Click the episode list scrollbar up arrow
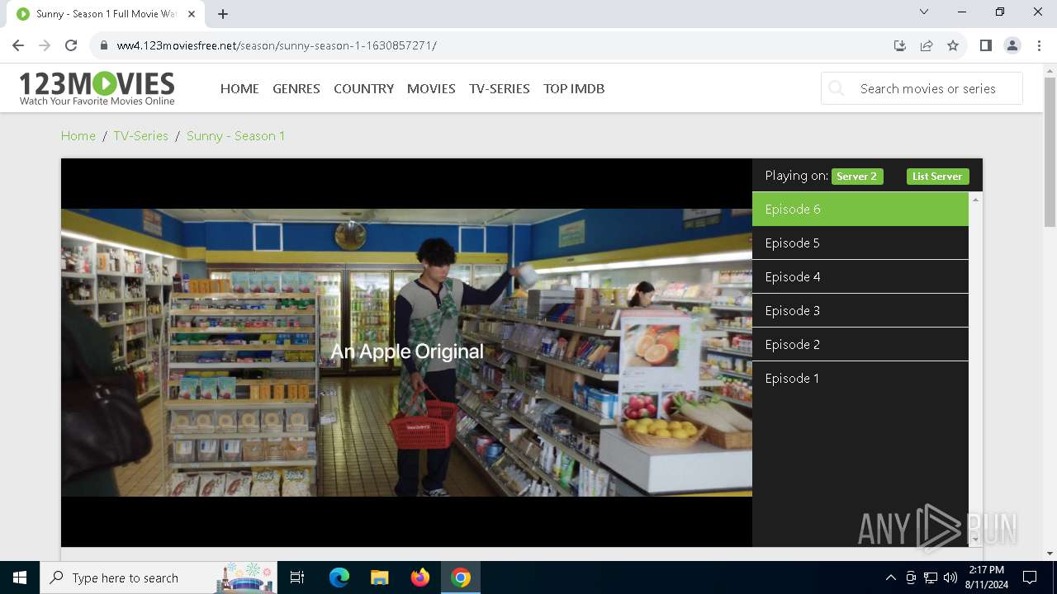1057x594 pixels. pyautogui.click(x=975, y=200)
